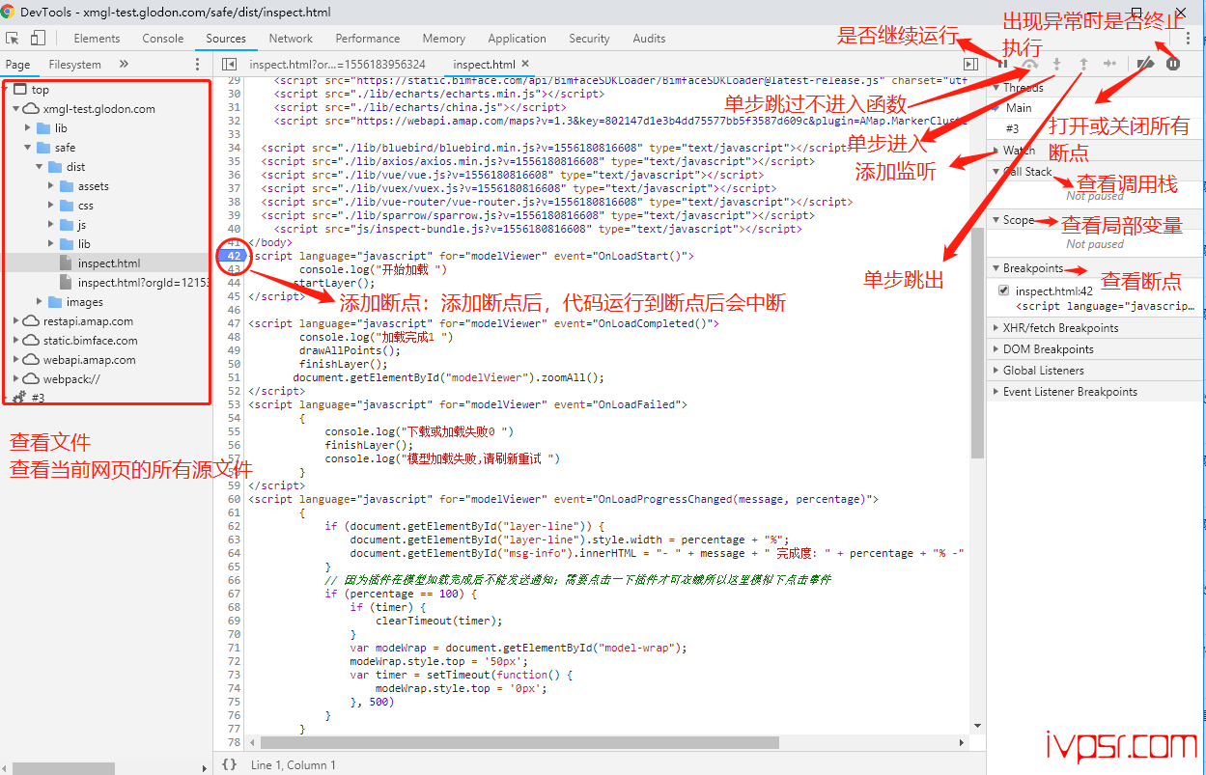
Task: Click the inspect.html:42 breakpoint entry text
Action: pos(1053,291)
